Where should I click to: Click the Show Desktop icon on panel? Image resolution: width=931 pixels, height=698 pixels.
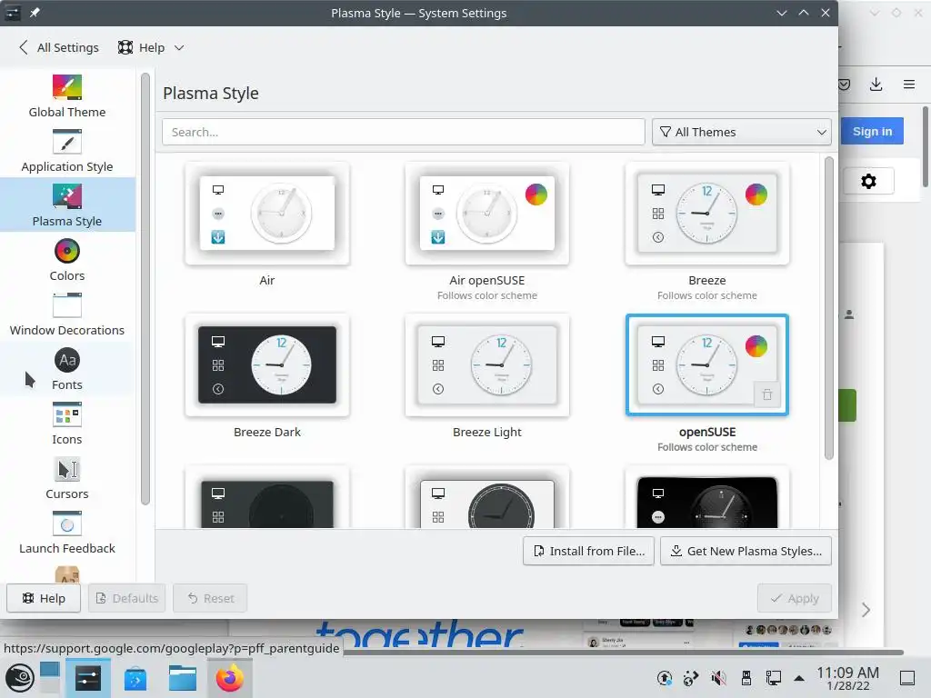(x=907, y=678)
